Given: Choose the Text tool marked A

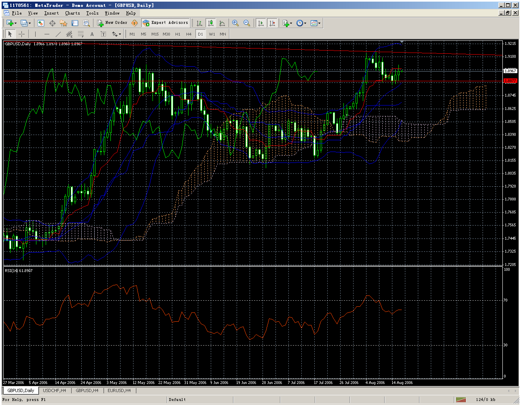Looking at the screenshot, I should coord(92,34).
